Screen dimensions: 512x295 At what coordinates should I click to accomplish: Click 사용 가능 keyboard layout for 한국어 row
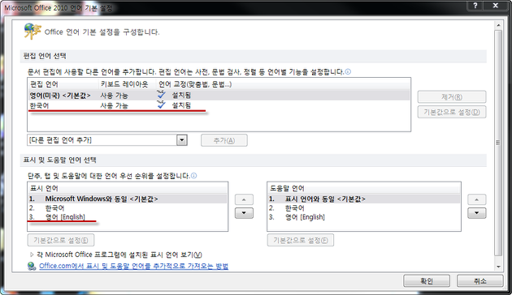click(x=114, y=105)
